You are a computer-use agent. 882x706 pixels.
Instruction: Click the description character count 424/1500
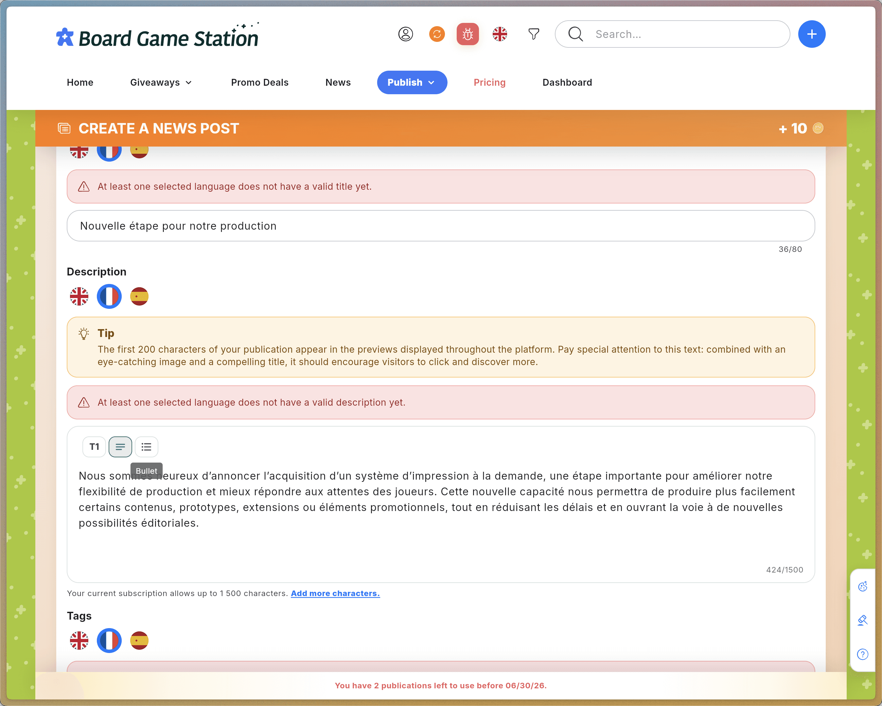784,570
